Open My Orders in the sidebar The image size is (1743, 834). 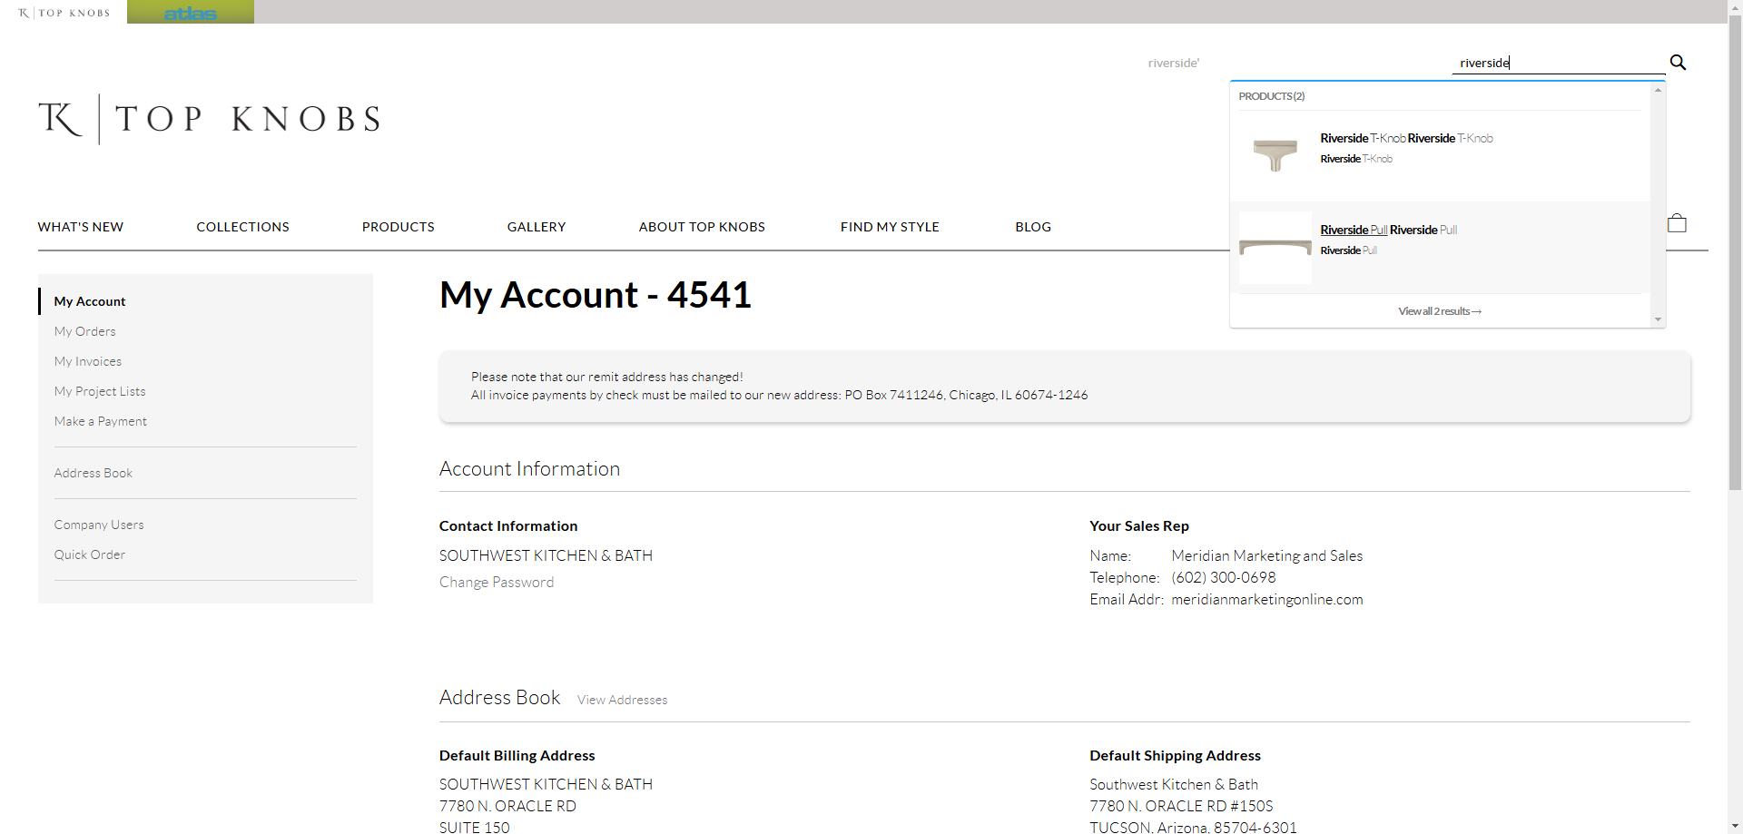[84, 331]
